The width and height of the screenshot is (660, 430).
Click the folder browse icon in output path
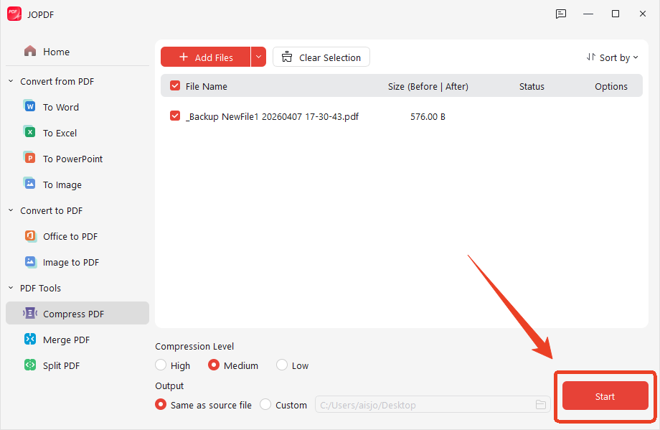[x=540, y=405]
